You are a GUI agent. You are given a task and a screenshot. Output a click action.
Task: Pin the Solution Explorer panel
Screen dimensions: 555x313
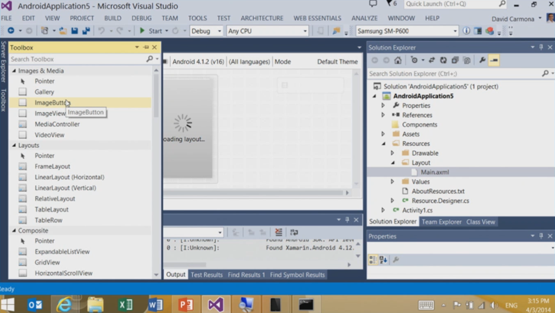pyautogui.click(x=541, y=47)
